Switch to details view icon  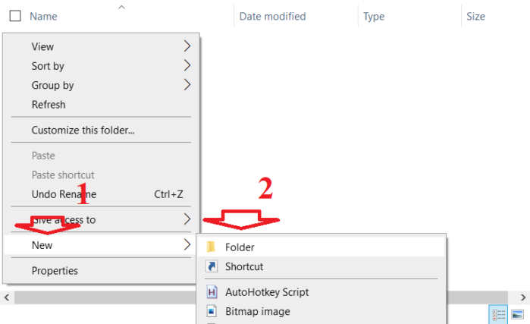point(498,315)
